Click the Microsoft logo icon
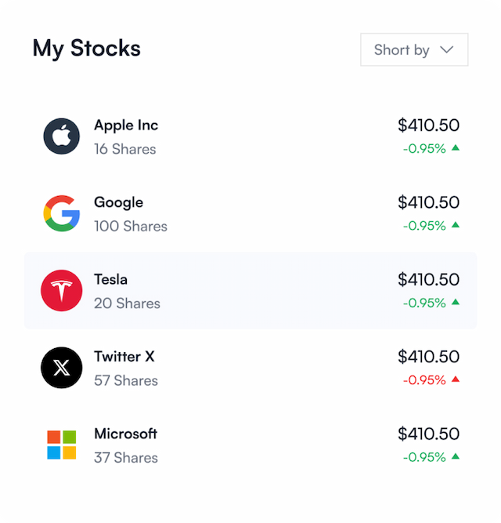Screen dimensions: 501x523 pos(62,445)
